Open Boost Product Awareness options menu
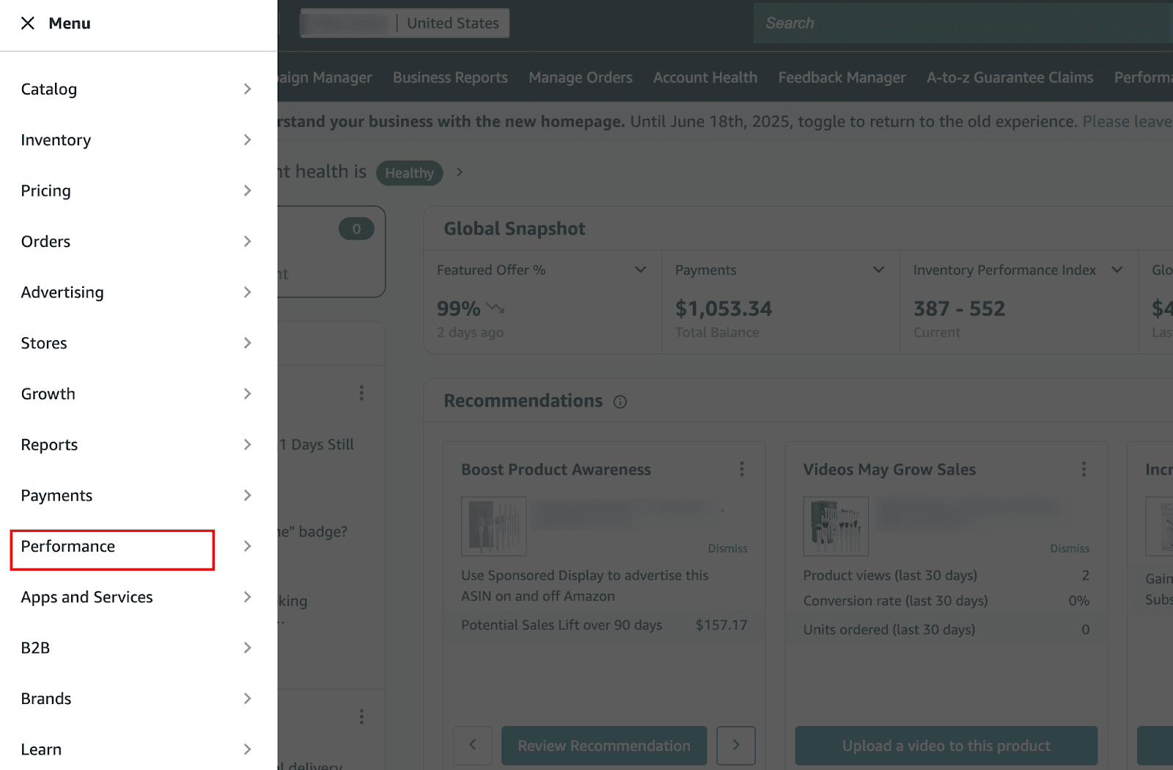The width and height of the screenshot is (1173, 770). click(742, 470)
